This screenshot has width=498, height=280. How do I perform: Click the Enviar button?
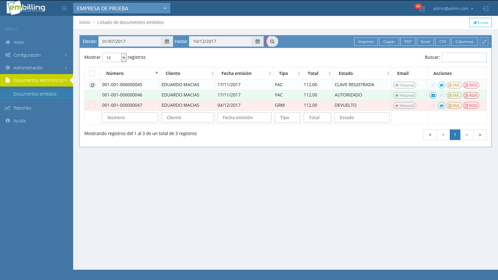pyautogui.click(x=480, y=23)
